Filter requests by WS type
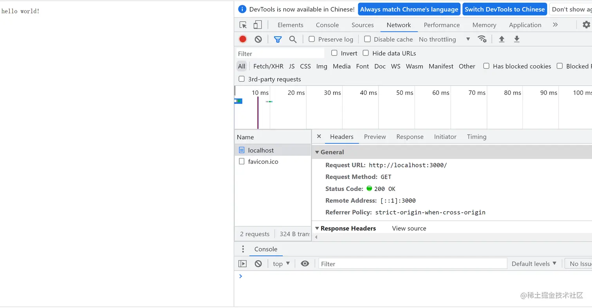 [396, 66]
